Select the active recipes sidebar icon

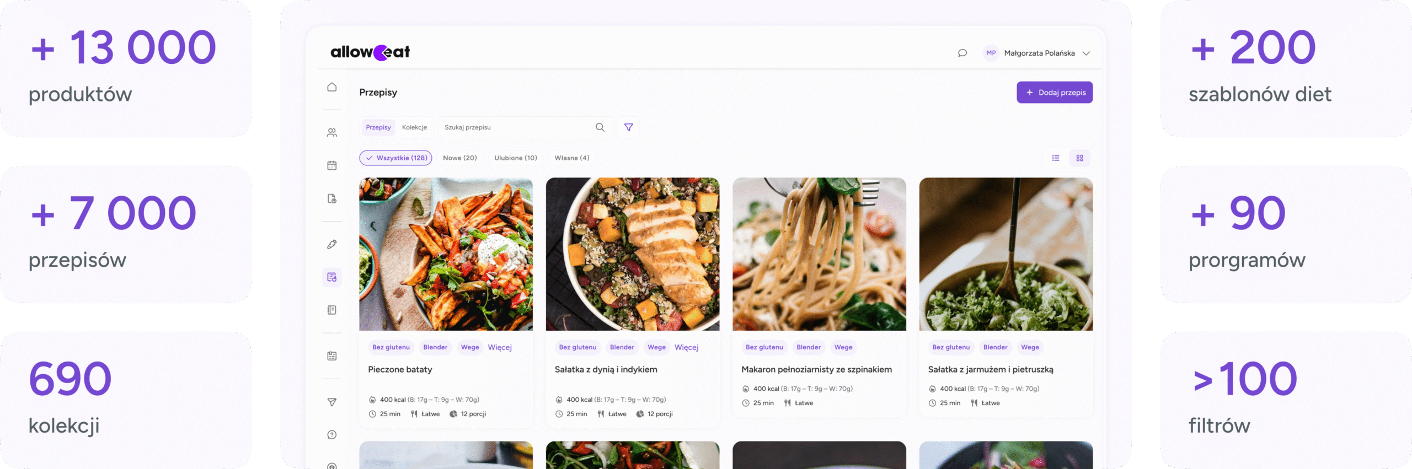pyautogui.click(x=331, y=277)
